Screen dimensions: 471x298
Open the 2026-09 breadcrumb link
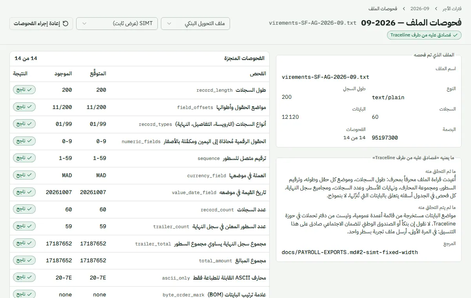420,8
